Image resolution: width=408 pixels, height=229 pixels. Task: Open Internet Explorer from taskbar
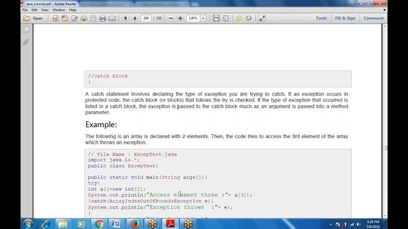(x=45, y=224)
